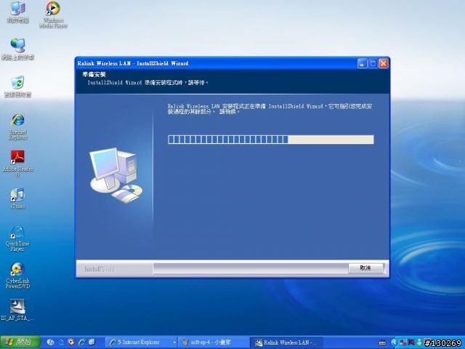Screen dimensions: 465x349
Task: Click the installation progress bar
Action: [271, 140]
